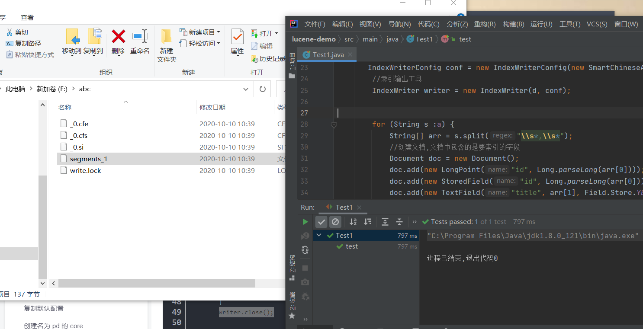Click the Rename (重命名) icon
This screenshot has width=643, height=329.
pos(140,36)
